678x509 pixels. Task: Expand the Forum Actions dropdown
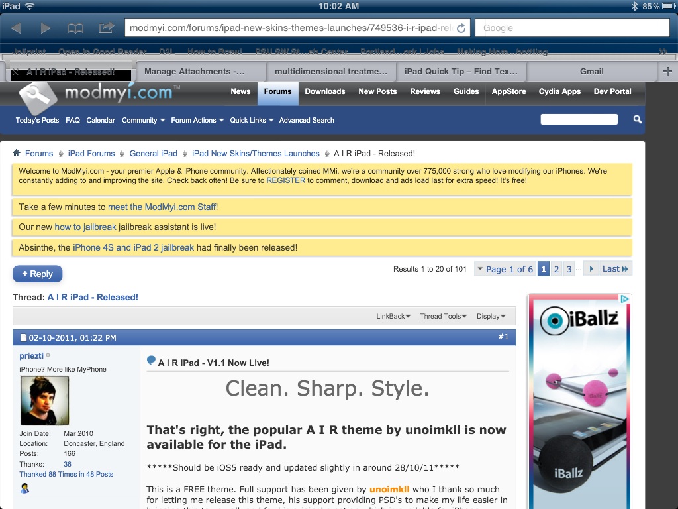[197, 121]
